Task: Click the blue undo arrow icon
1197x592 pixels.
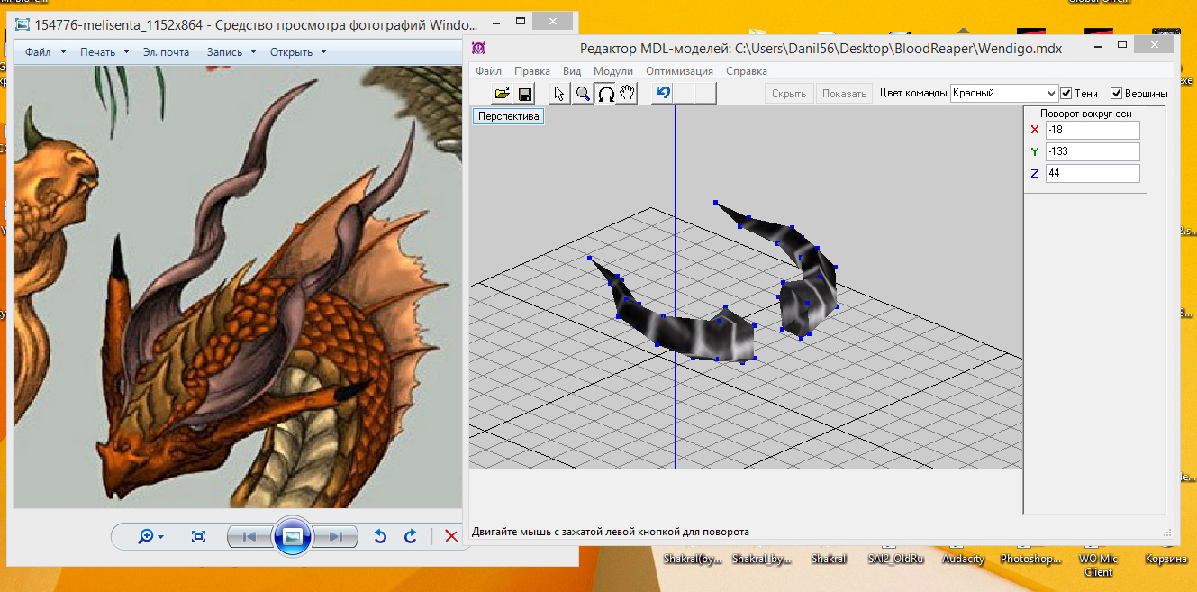Action: tap(663, 93)
